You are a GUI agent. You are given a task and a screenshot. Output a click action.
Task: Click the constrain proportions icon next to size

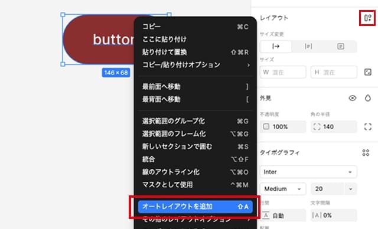coord(367,72)
